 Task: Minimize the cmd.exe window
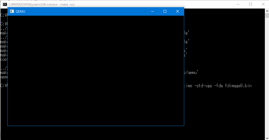coord(238,4)
